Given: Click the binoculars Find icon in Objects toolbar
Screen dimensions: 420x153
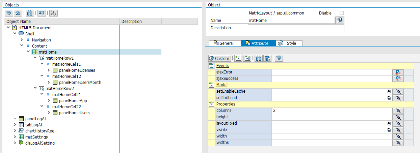Looking at the screenshot, I should [30, 13].
